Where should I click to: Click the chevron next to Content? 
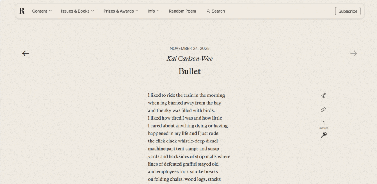50,11
